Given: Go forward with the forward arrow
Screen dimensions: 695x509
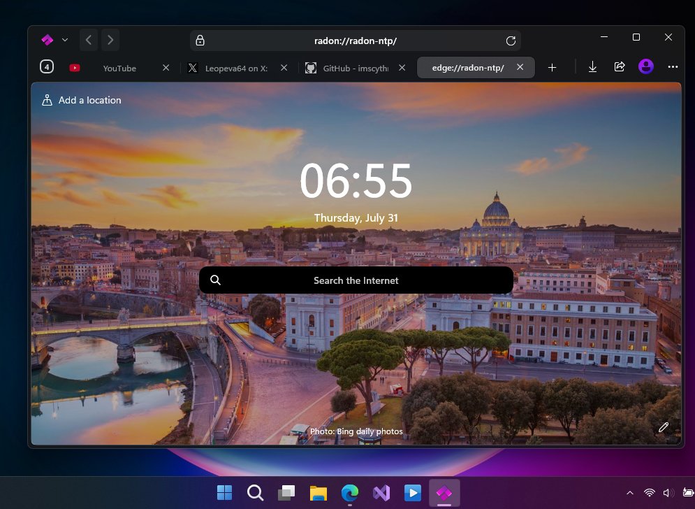Looking at the screenshot, I should [x=110, y=40].
